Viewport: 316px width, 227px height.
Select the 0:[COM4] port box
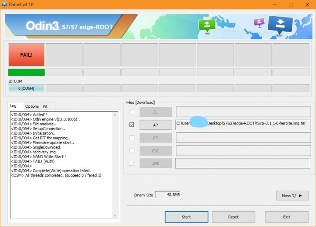click(x=26, y=89)
